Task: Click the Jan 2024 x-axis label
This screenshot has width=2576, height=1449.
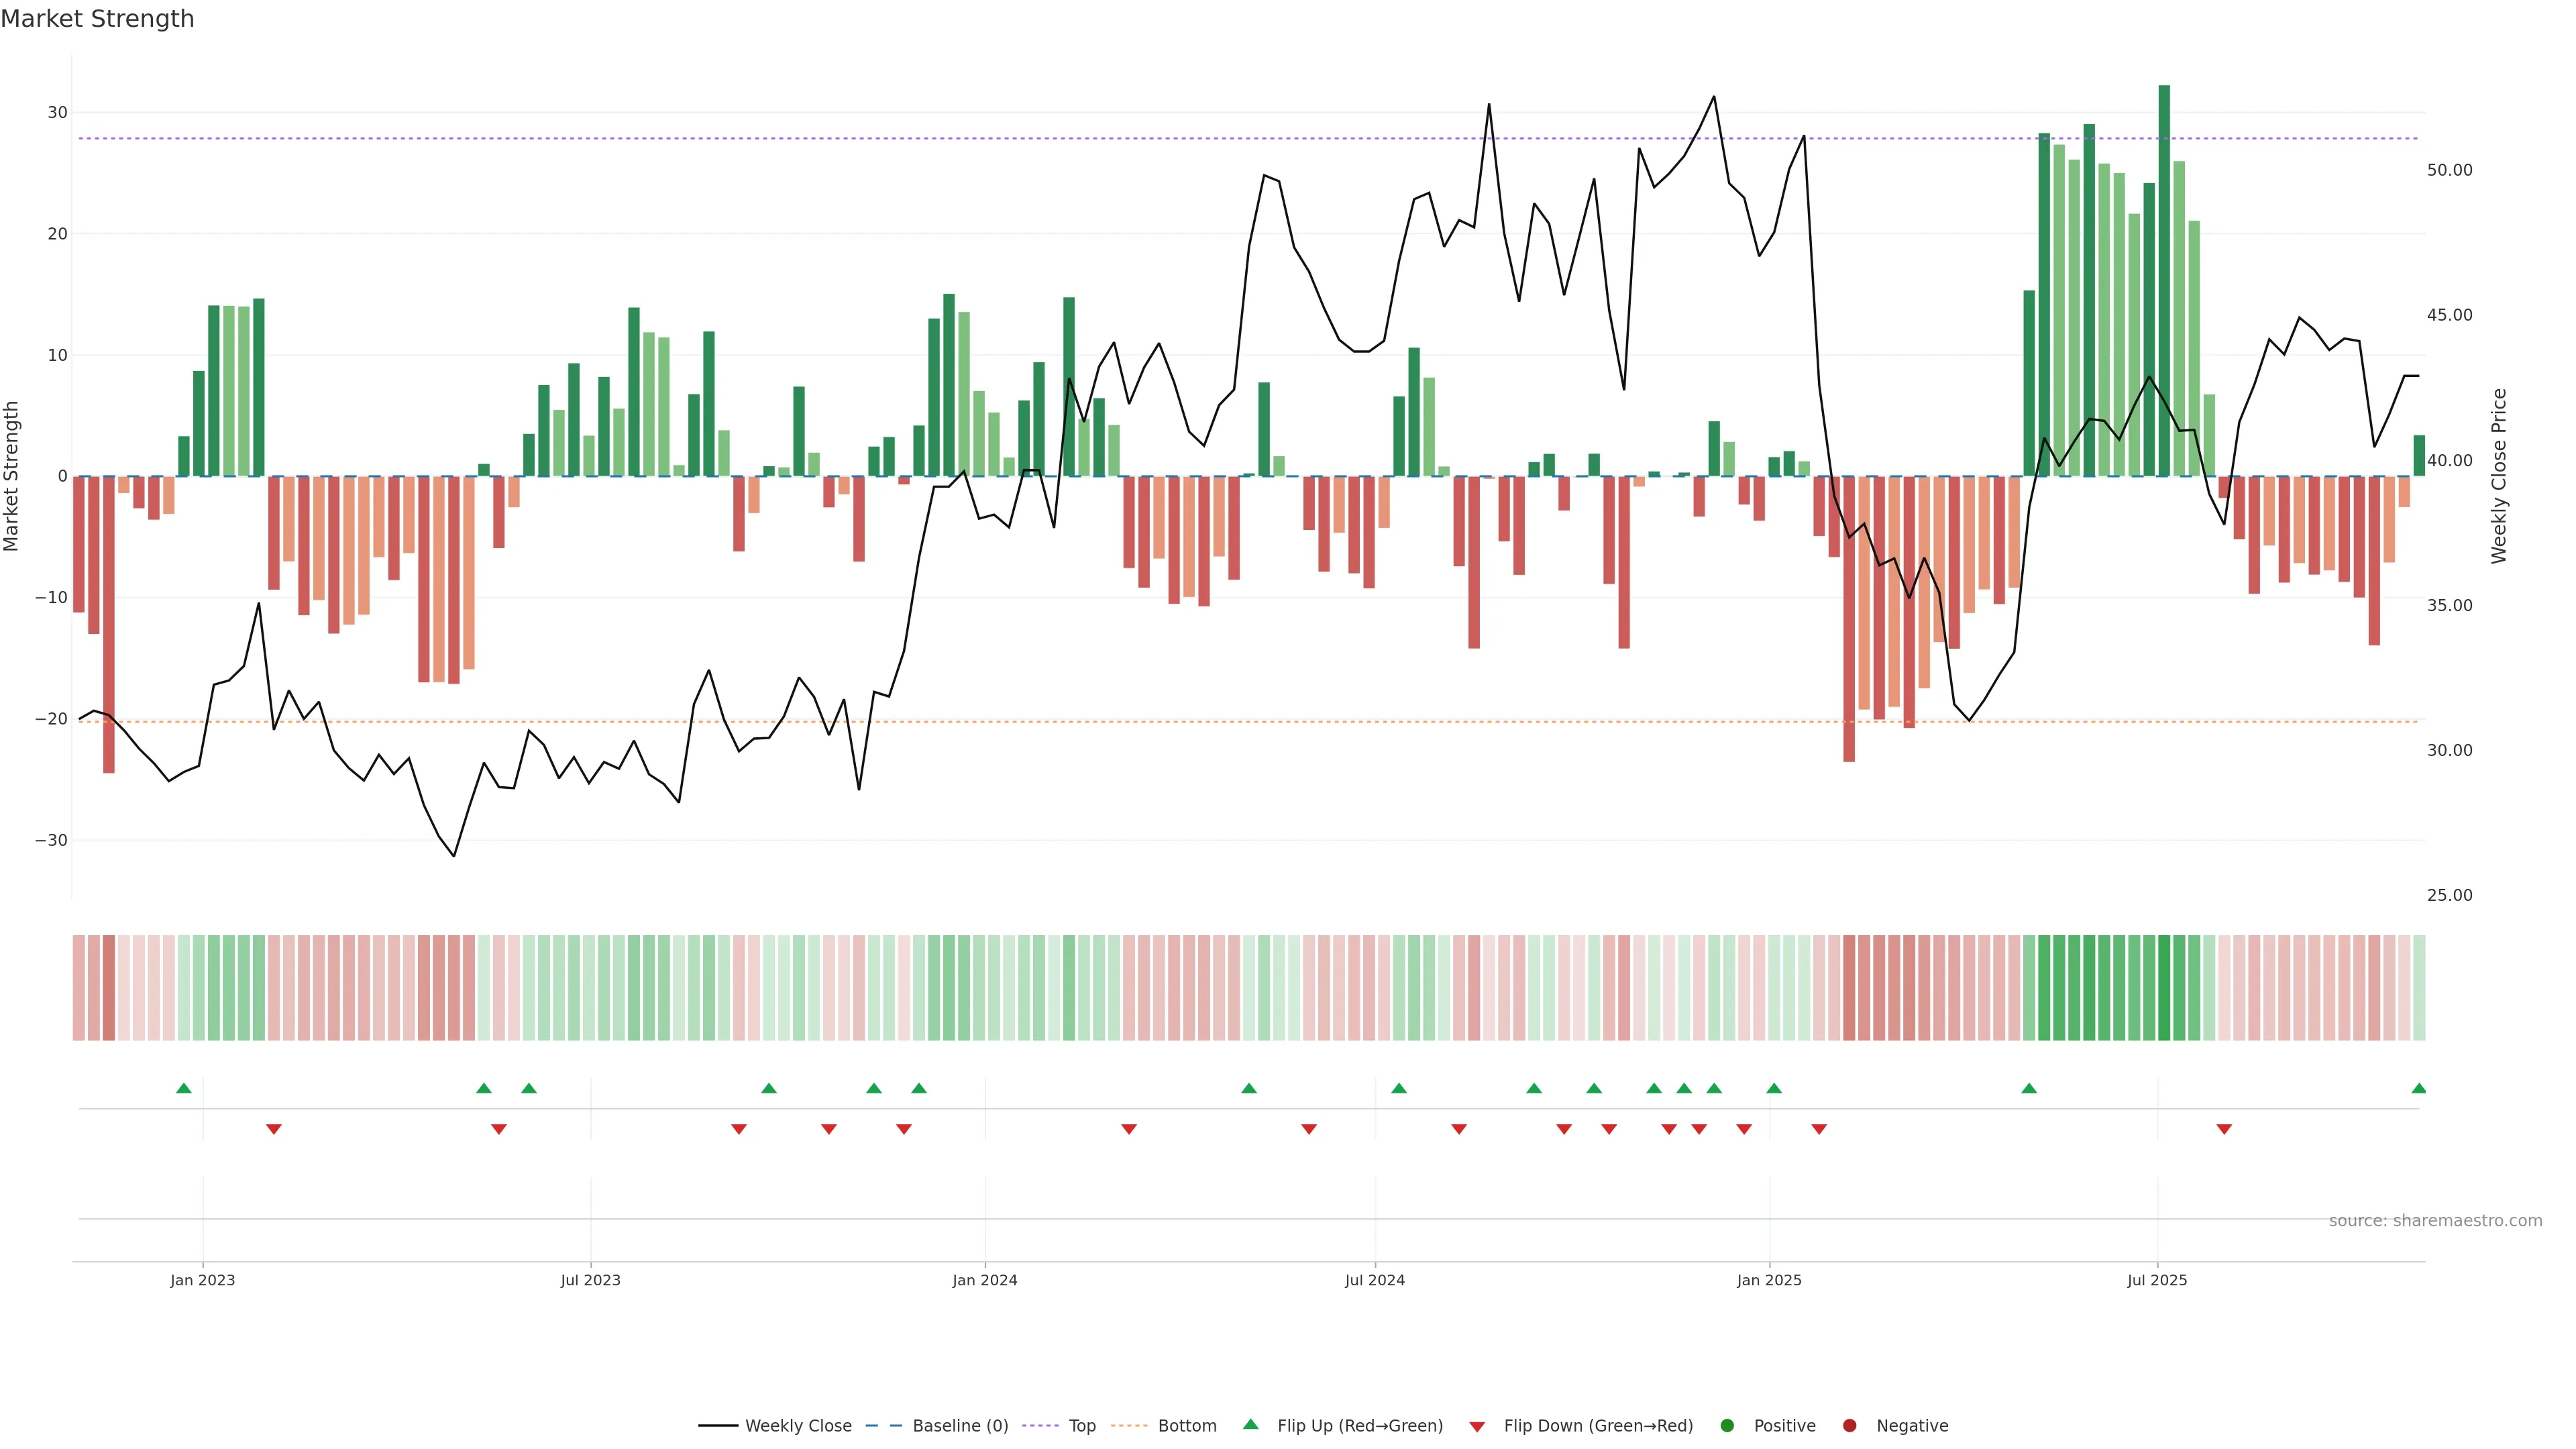Action: (x=984, y=1280)
